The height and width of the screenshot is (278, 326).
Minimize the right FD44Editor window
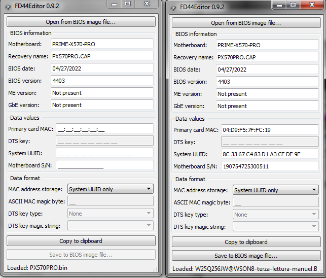279,5
